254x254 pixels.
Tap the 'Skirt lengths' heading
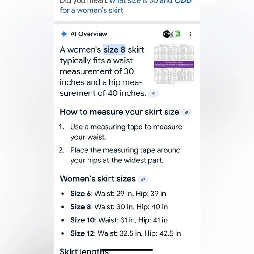[x=84, y=251]
